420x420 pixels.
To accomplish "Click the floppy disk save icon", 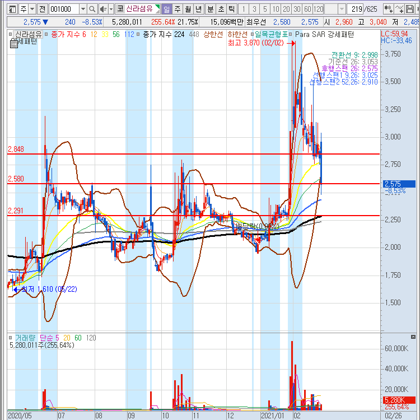I will (x=410, y=10).
